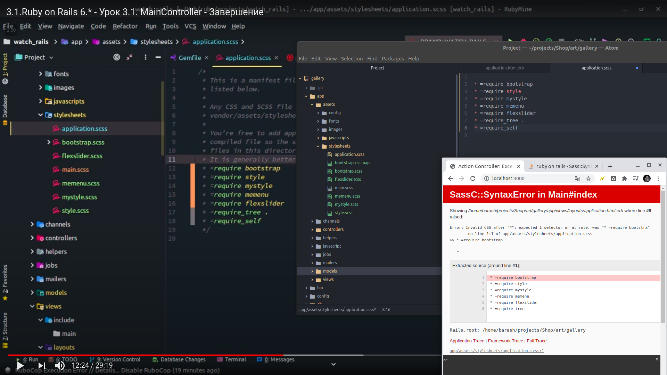
Task: Open the Database side tool window
Action: pyautogui.click(x=5, y=109)
